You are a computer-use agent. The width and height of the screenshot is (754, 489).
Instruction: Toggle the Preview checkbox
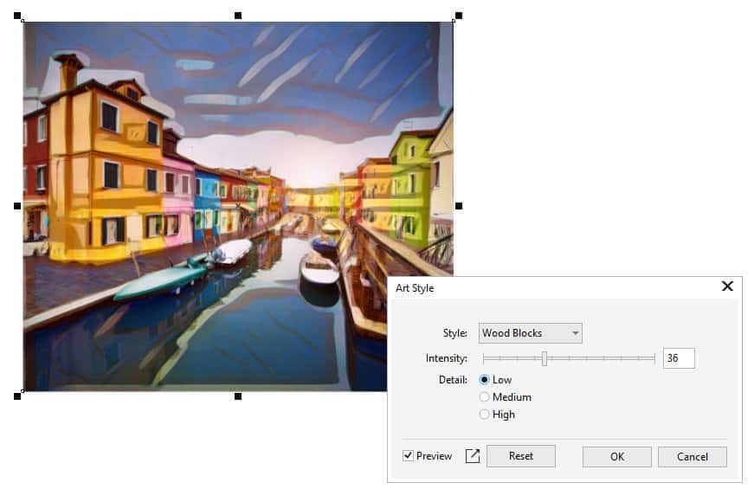coord(408,456)
